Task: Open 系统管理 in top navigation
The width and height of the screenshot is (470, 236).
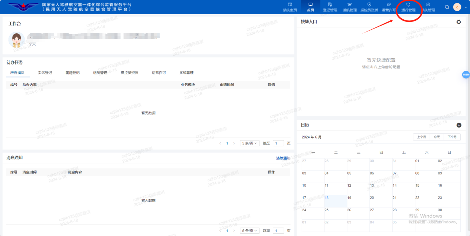Action: pyautogui.click(x=428, y=7)
